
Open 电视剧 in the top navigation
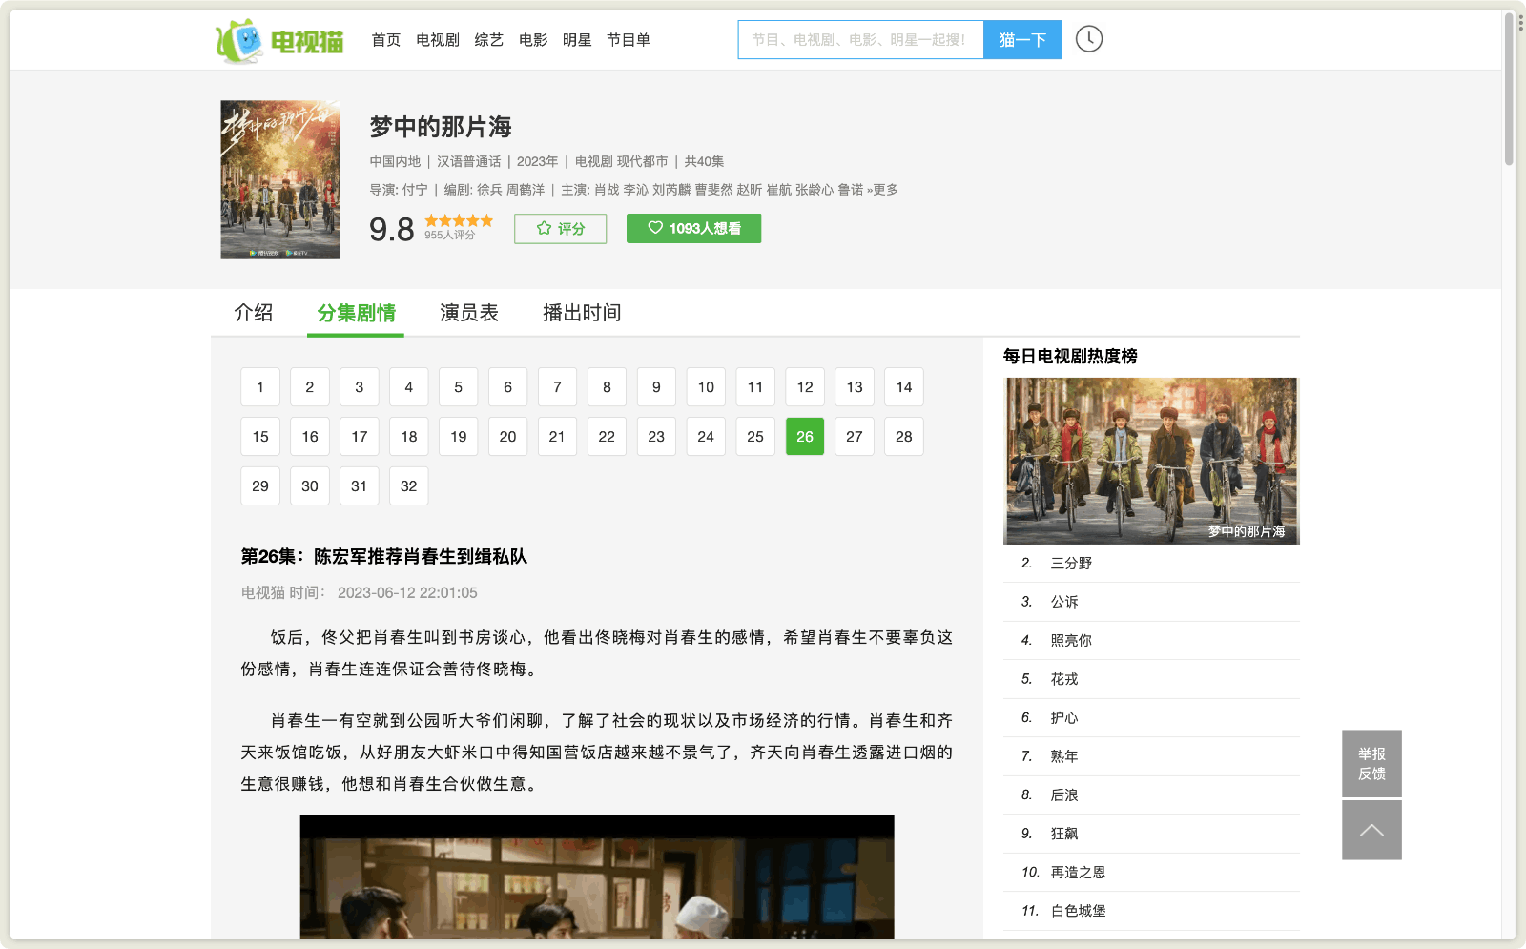(x=438, y=40)
